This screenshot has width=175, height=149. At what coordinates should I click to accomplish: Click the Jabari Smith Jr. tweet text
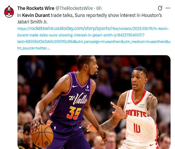pyautogui.click(x=32, y=22)
